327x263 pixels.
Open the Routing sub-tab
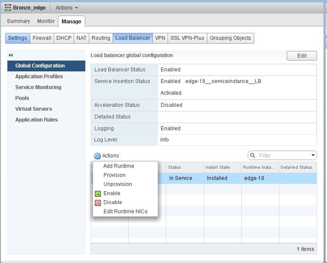point(101,38)
